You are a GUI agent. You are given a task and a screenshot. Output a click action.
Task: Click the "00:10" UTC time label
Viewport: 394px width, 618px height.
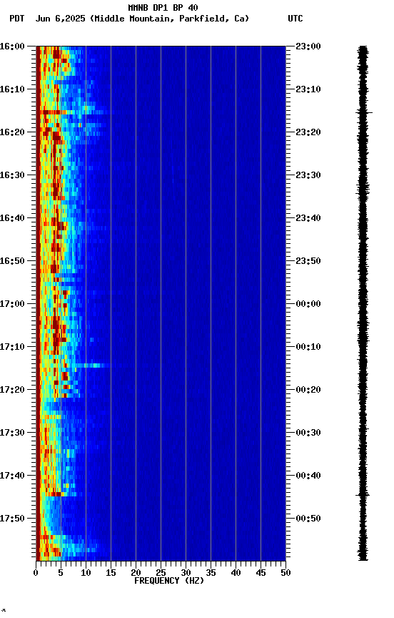coord(308,347)
